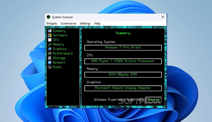
Task: Select the Network label in sidebar
Action: pyautogui.click(x=59, y=63)
